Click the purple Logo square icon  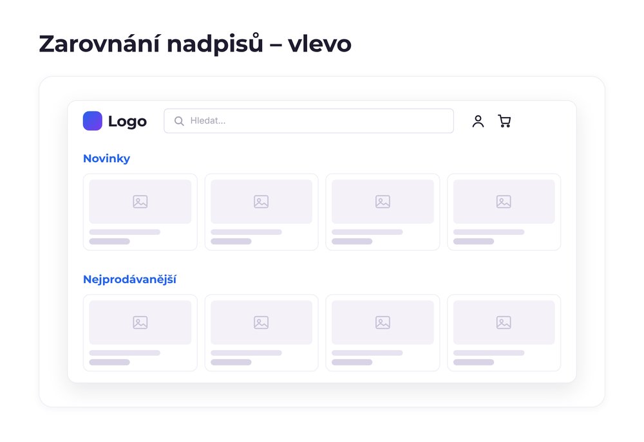pos(92,121)
